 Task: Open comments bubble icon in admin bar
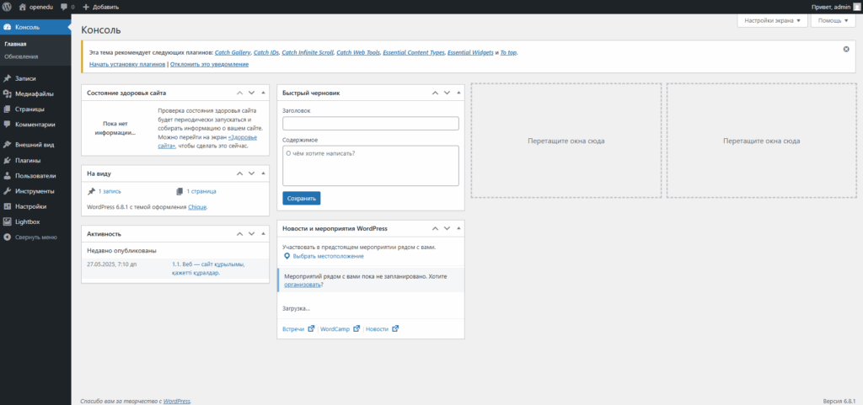(x=64, y=7)
